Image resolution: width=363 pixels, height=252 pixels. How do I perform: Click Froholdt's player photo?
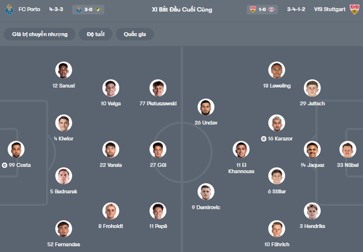click(111, 211)
